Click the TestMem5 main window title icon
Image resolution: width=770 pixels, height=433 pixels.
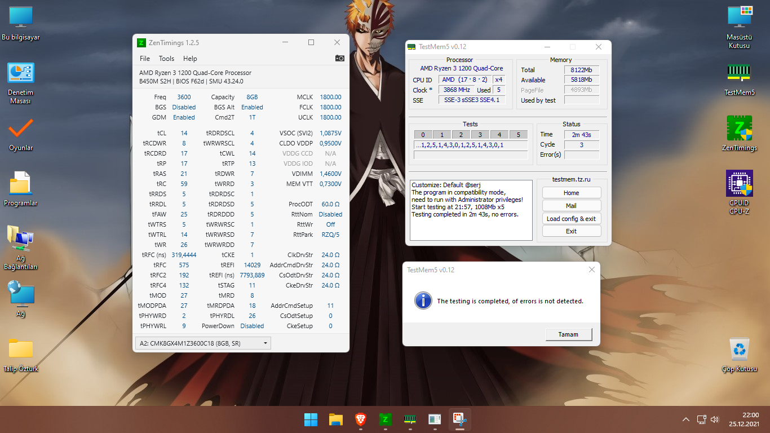tap(413, 47)
